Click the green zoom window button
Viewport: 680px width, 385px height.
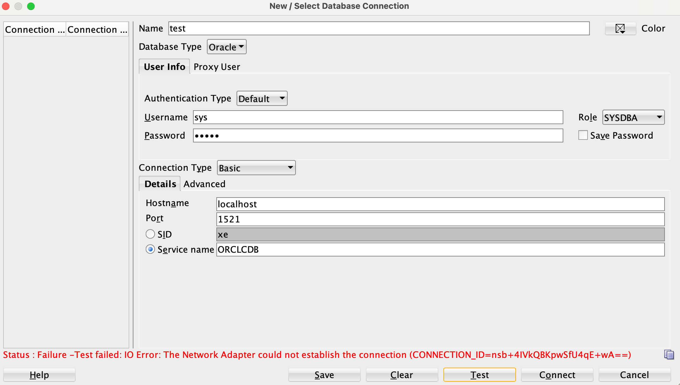[x=31, y=6]
